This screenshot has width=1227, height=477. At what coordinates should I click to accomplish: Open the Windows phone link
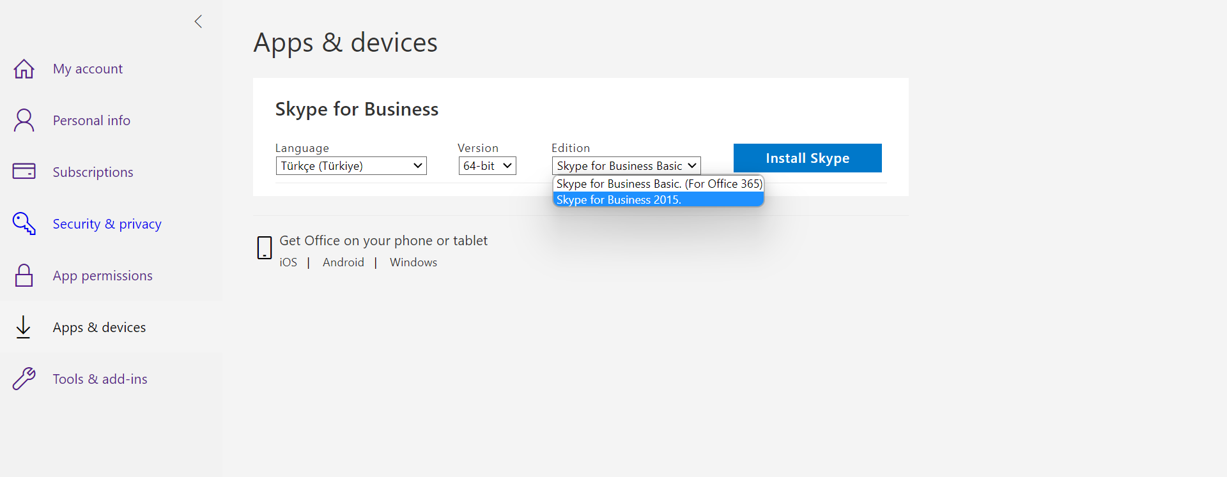point(413,262)
